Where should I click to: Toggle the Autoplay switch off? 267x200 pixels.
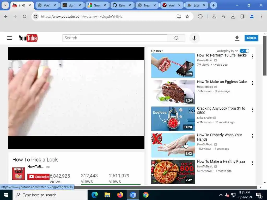click(244, 51)
